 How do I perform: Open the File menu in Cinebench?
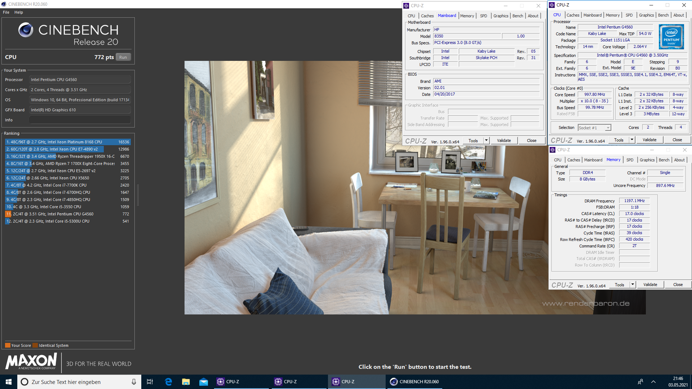click(6, 12)
